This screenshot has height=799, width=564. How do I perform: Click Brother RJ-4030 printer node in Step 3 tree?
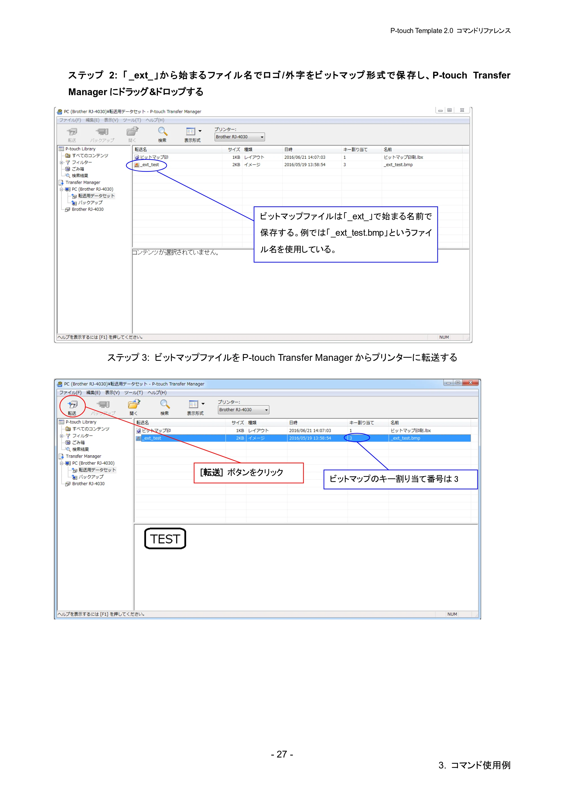click(85, 484)
